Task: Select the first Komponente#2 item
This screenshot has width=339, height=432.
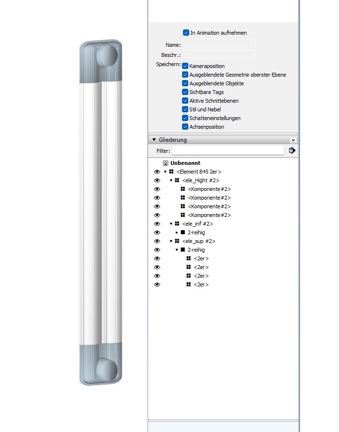Action: tap(209, 189)
